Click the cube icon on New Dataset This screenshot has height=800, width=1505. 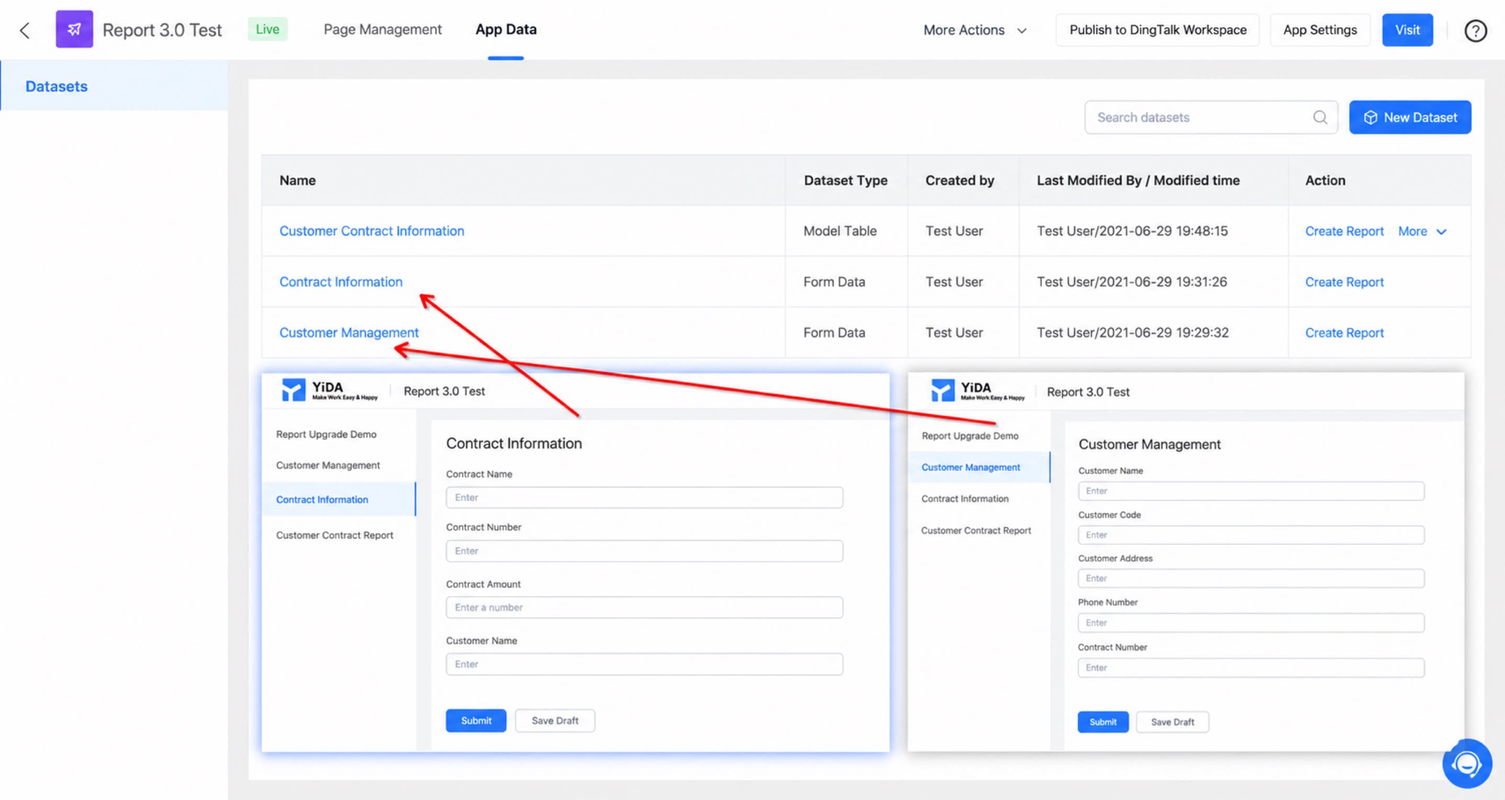tap(1370, 118)
